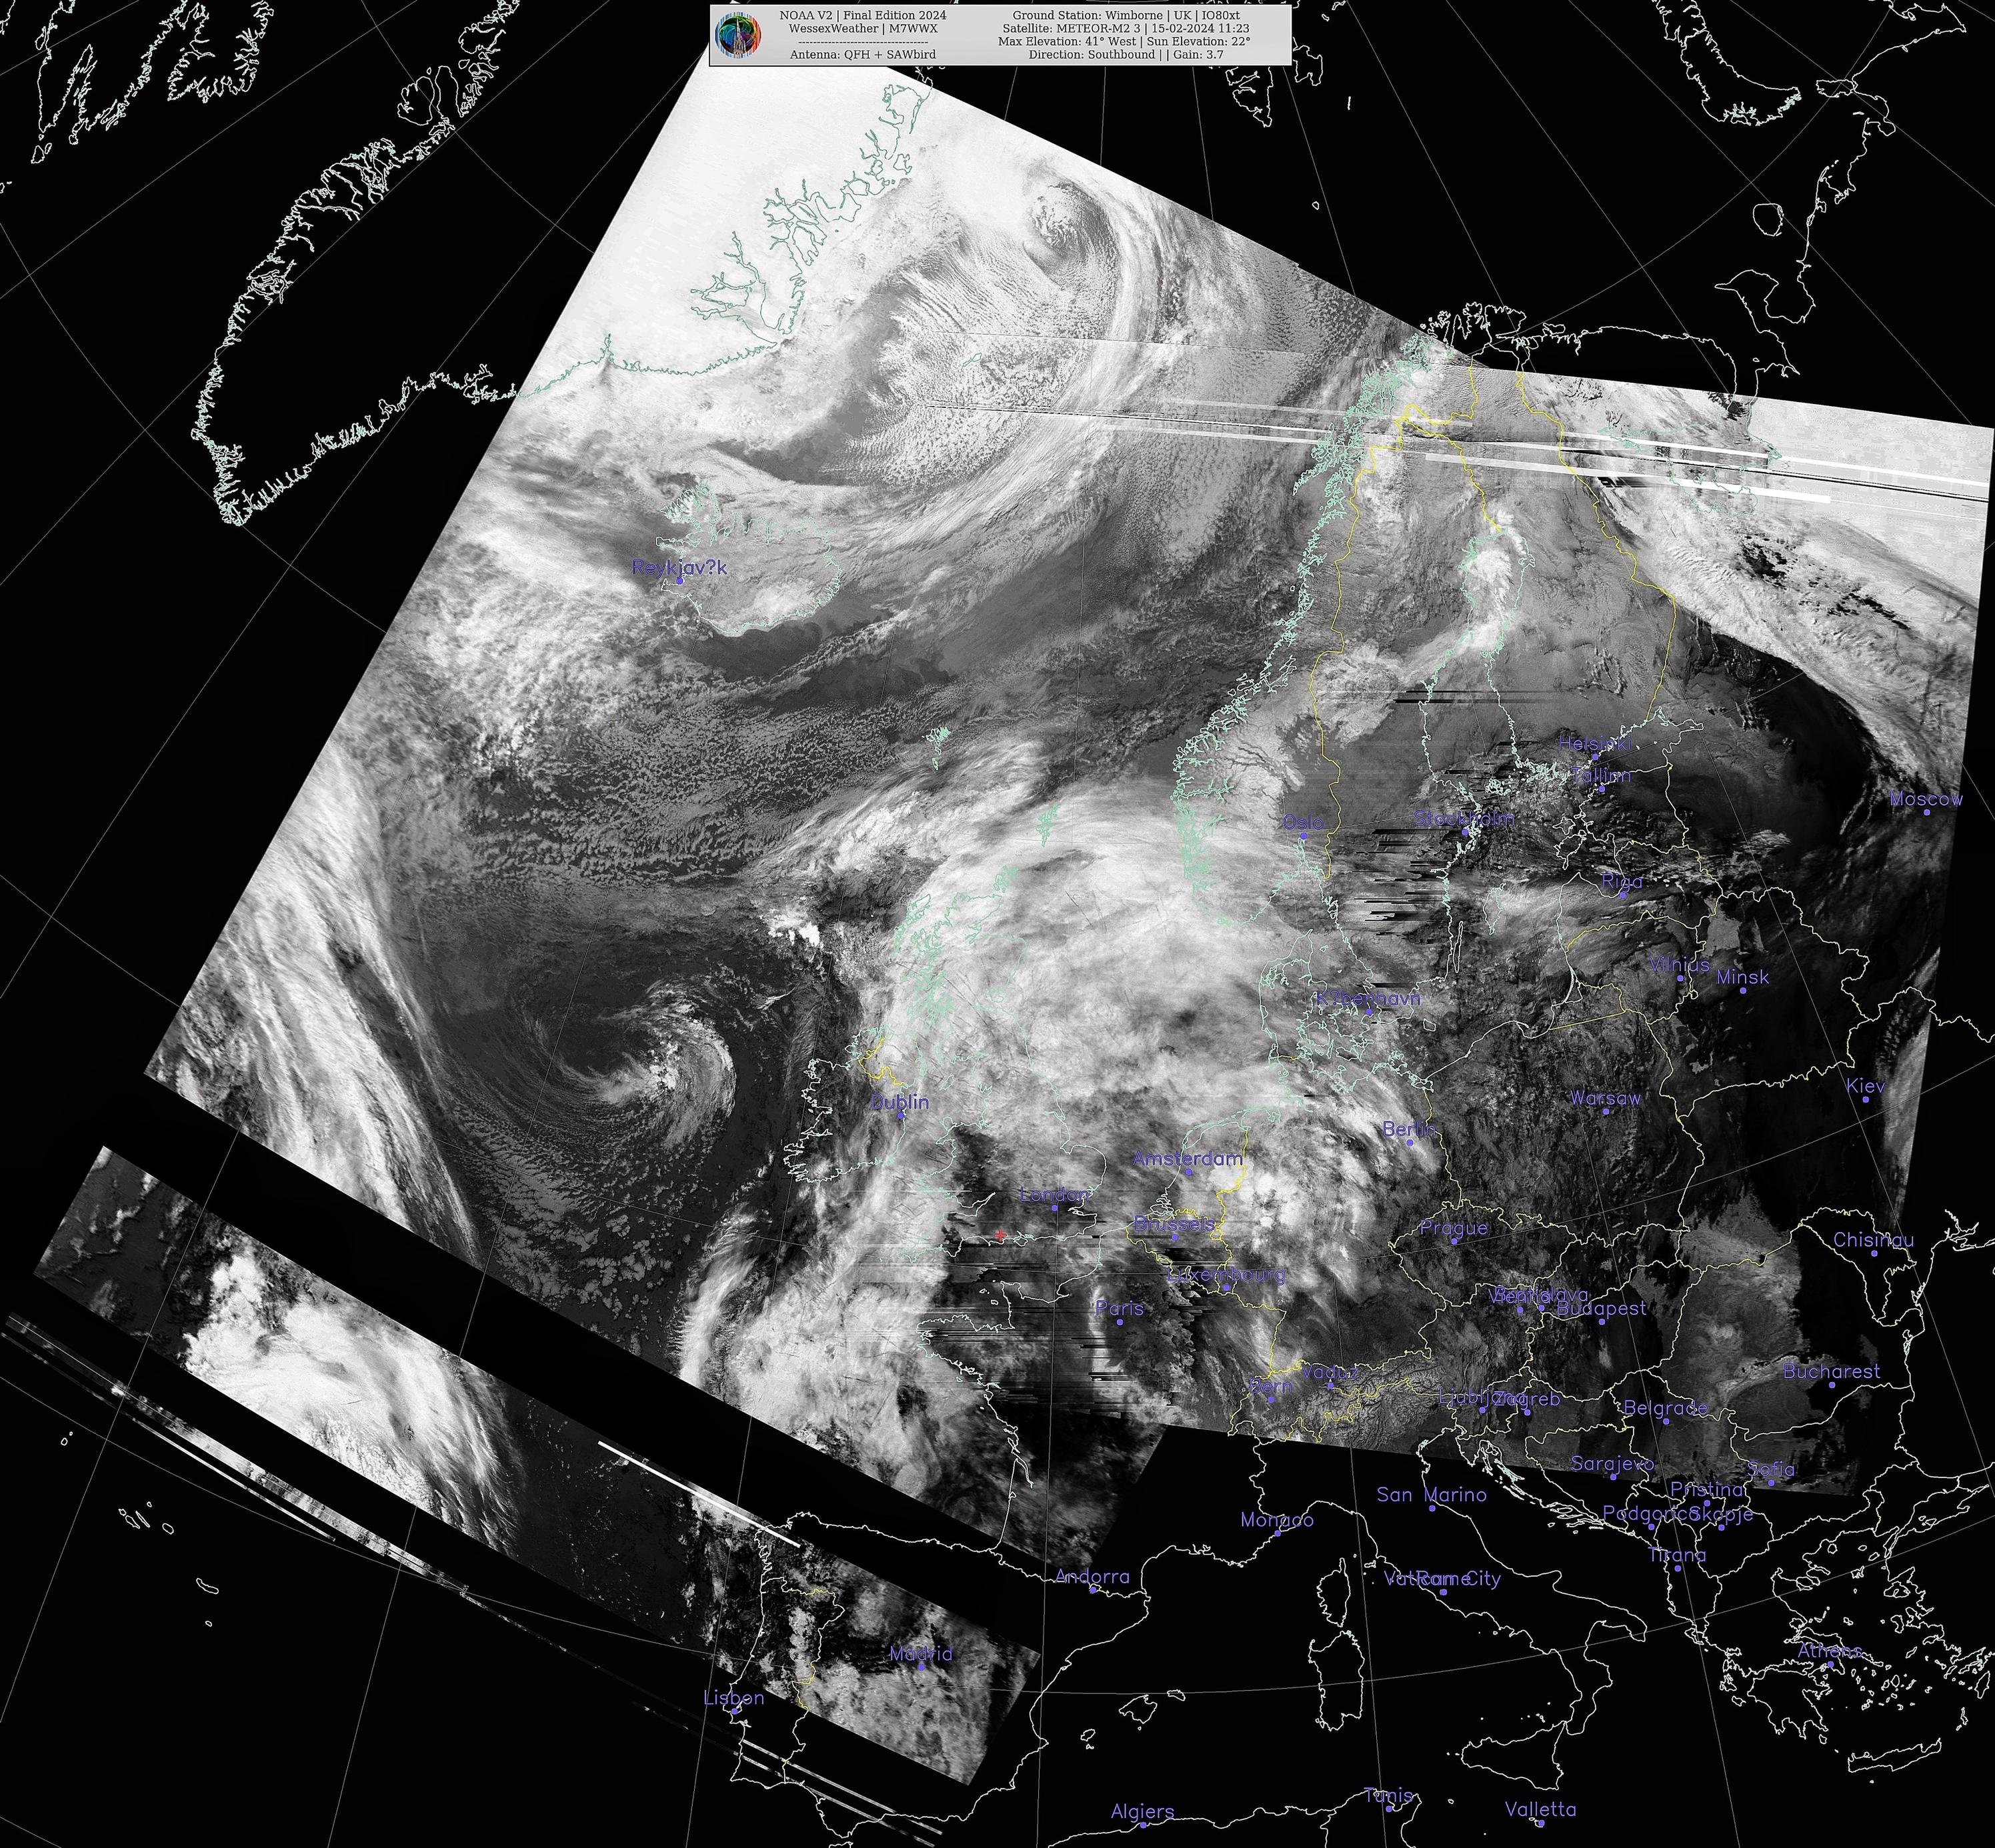Click the Dublin city label
The height and width of the screenshot is (1848, 1995).
click(899, 1102)
